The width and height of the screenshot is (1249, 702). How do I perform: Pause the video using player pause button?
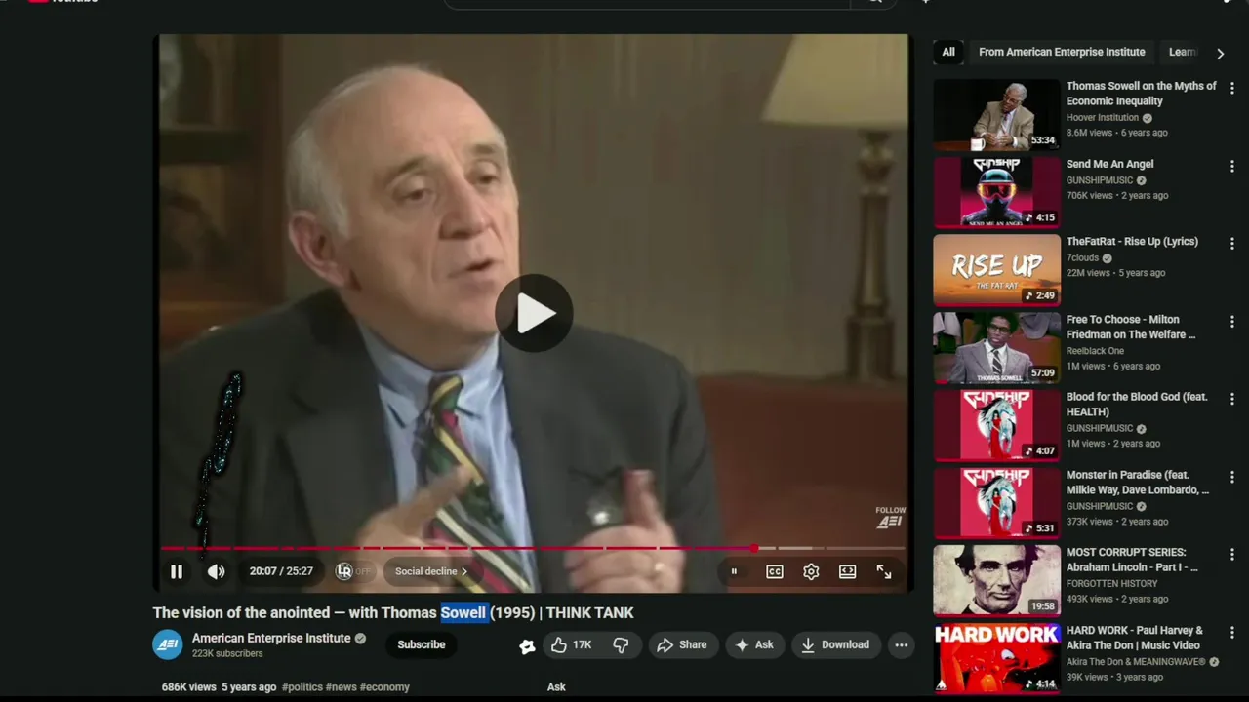click(x=177, y=572)
